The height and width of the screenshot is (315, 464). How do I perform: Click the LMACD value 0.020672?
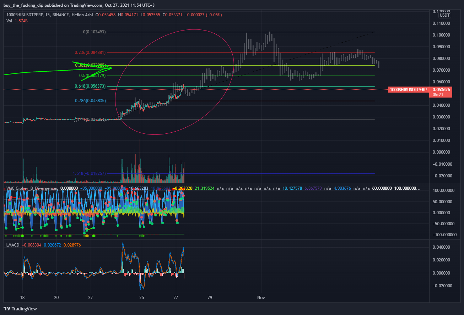tap(52, 245)
